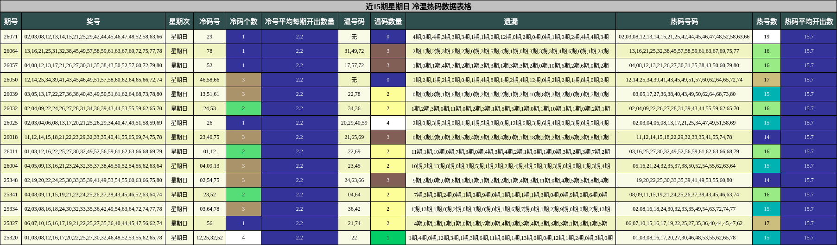The width and height of the screenshot is (837, 245).
Task: Click hot count '17' in row 25327
Action: click(767, 223)
